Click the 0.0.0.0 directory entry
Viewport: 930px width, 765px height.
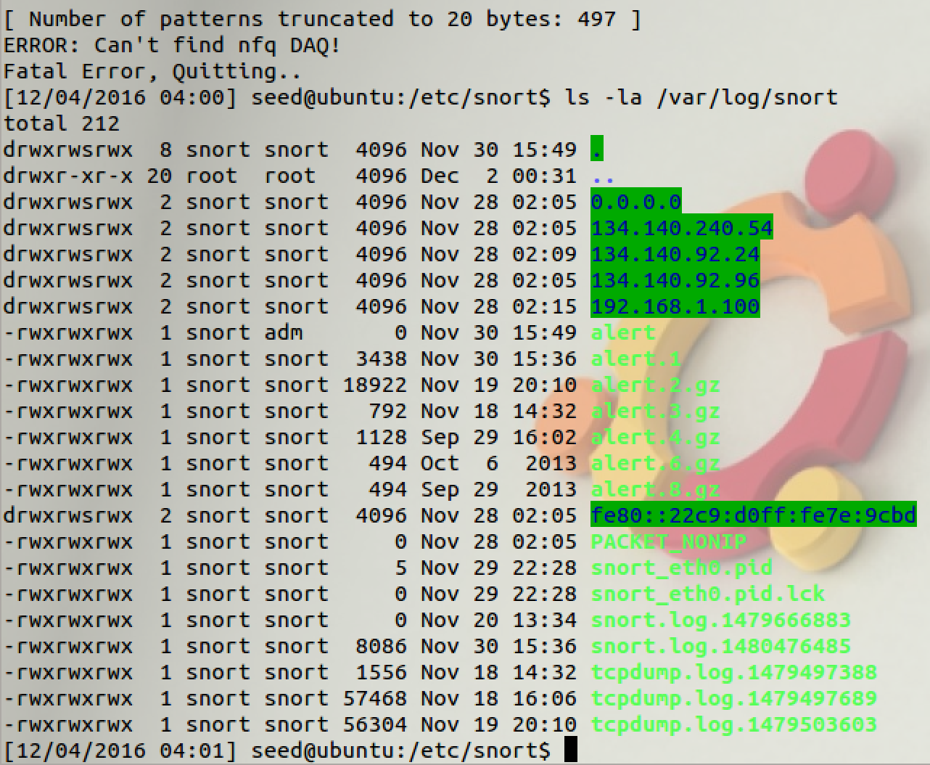point(635,202)
